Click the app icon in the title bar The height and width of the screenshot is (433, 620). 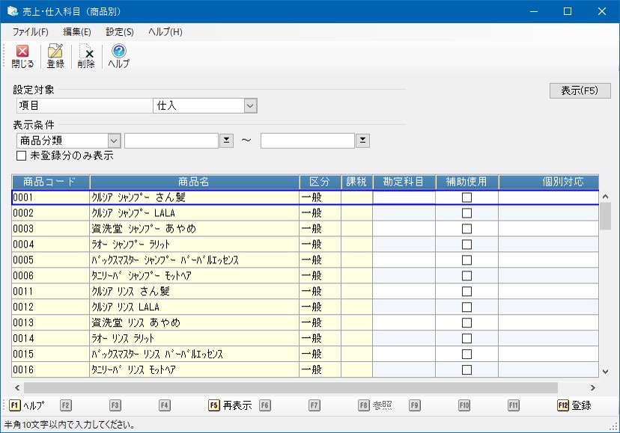click(x=13, y=11)
